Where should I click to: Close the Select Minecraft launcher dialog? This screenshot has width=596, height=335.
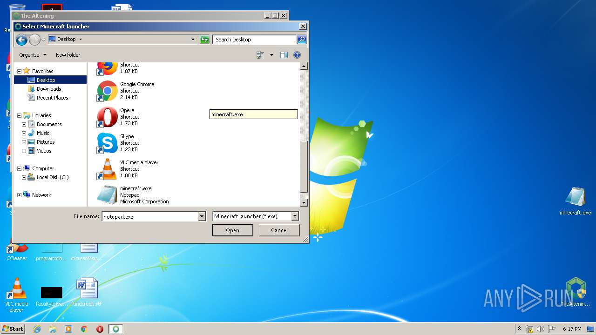tap(303, 27)
